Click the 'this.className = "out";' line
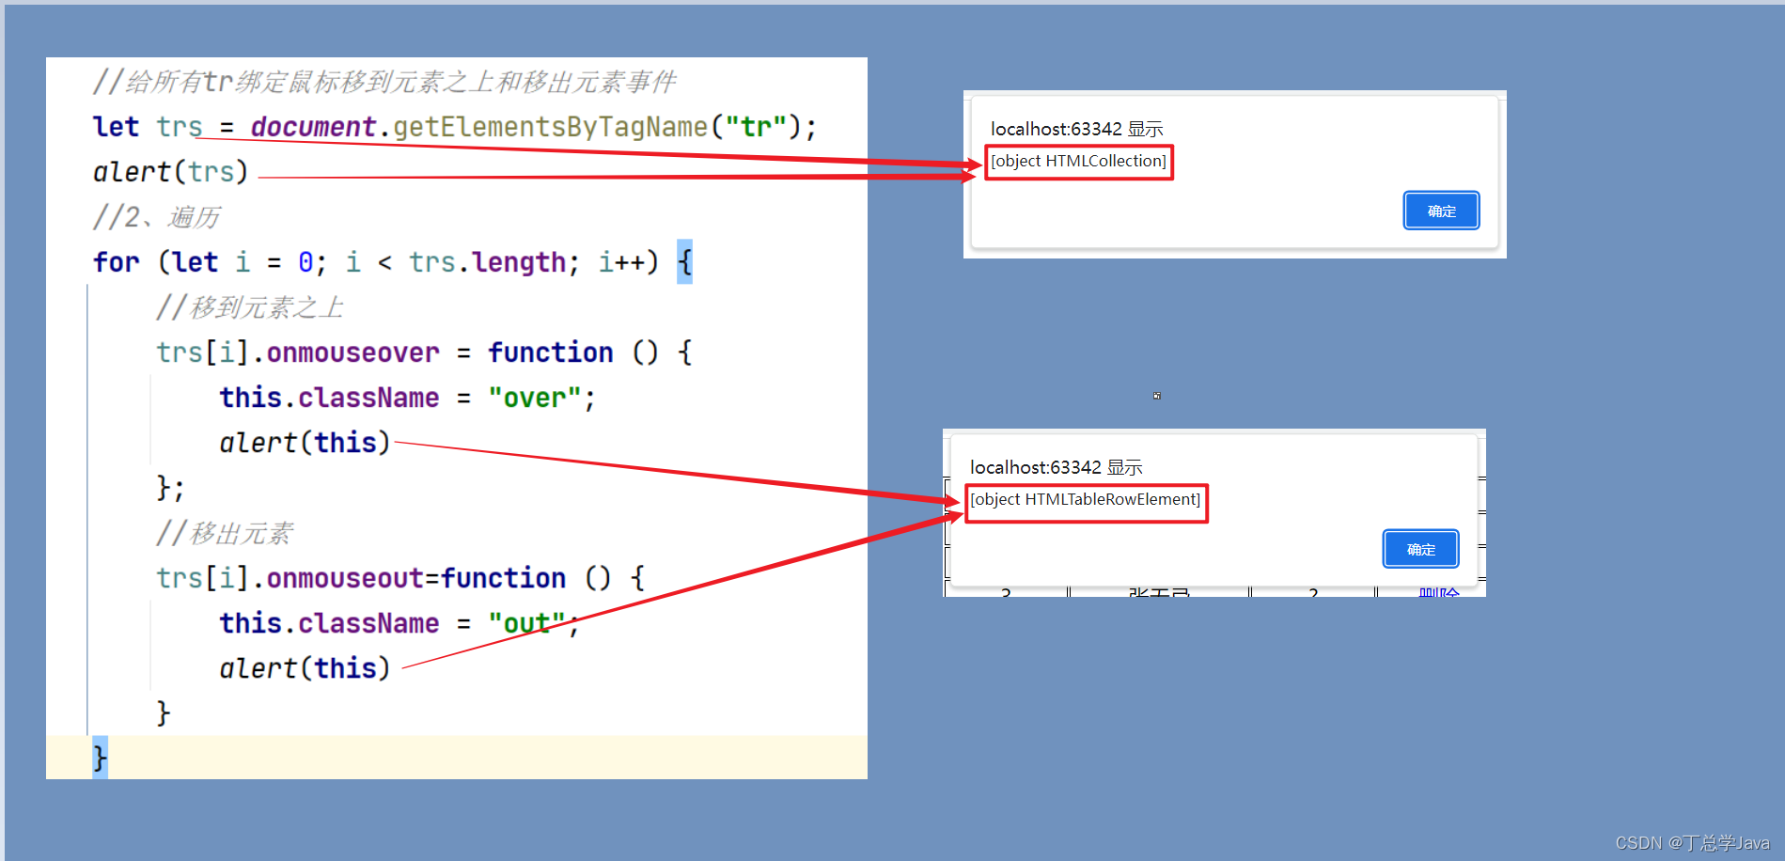Screen dimensions: 1785x861 tap(399, 623)
